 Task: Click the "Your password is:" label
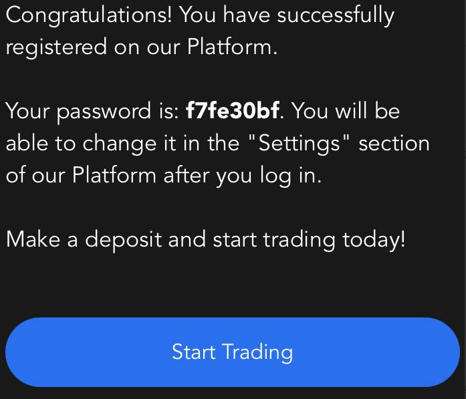point(92,112)
